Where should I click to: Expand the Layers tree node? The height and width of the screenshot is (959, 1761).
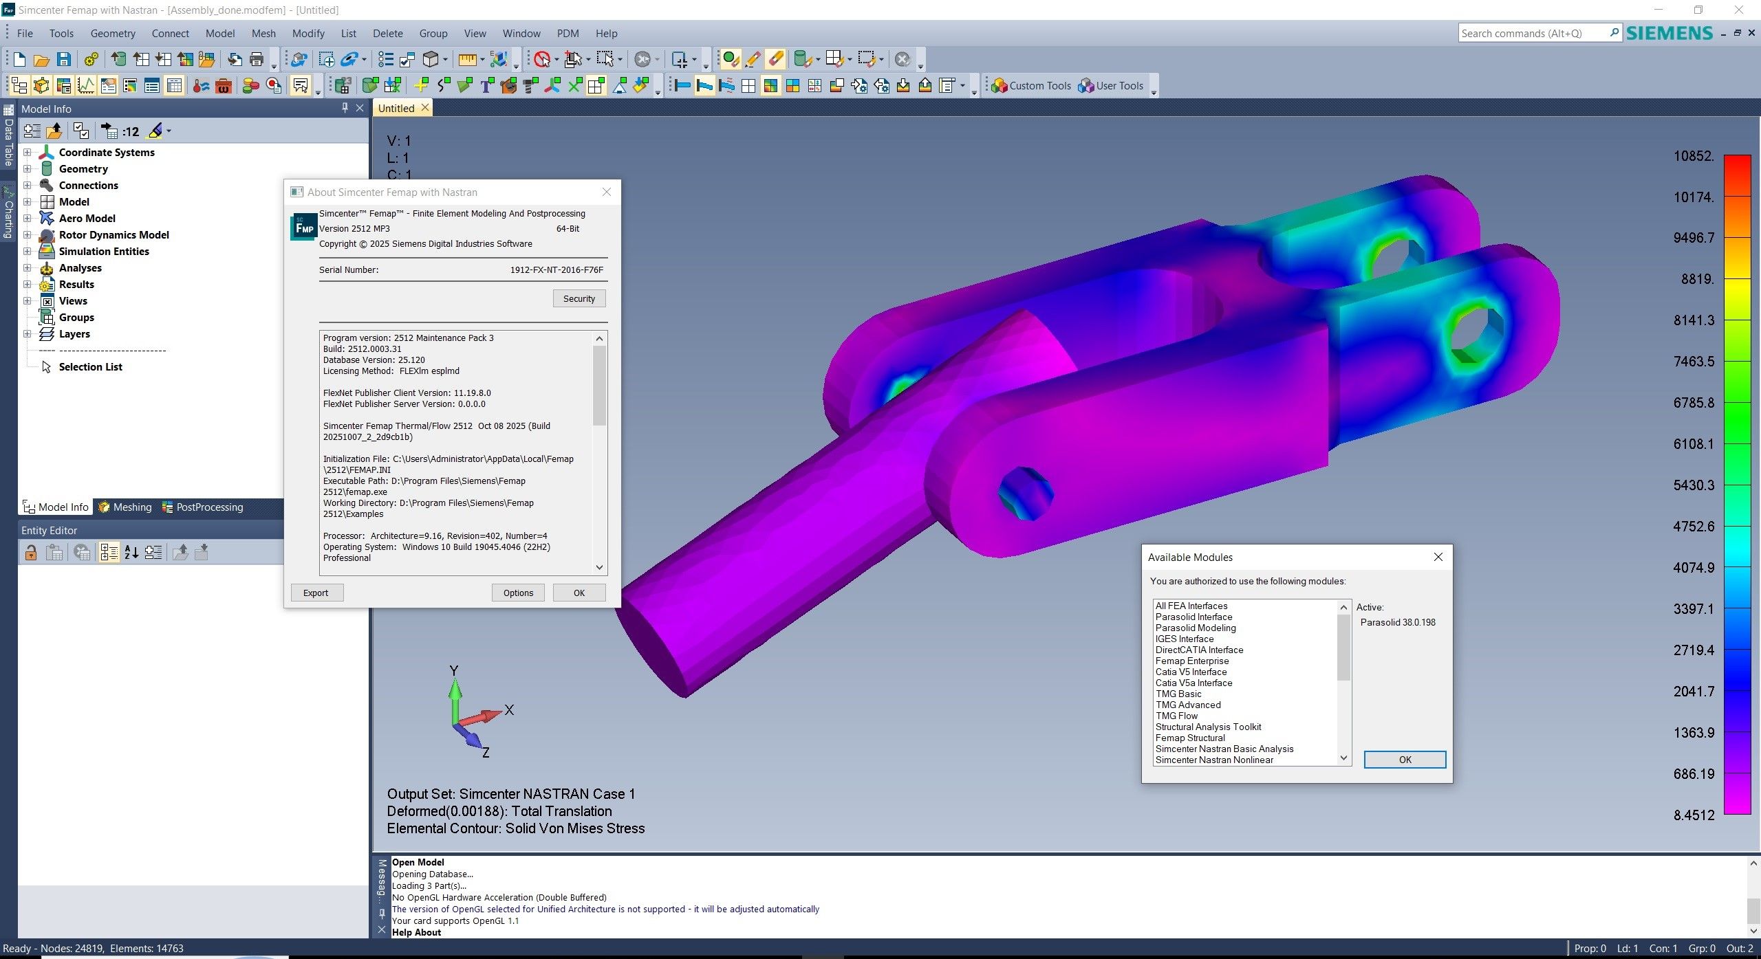point(27,334)
